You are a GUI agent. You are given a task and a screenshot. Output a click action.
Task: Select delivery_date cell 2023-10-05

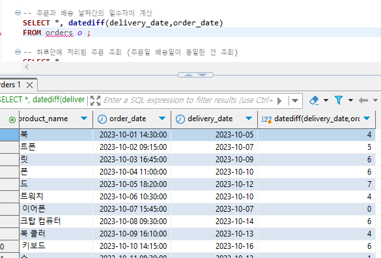click(x=214, y=135)
